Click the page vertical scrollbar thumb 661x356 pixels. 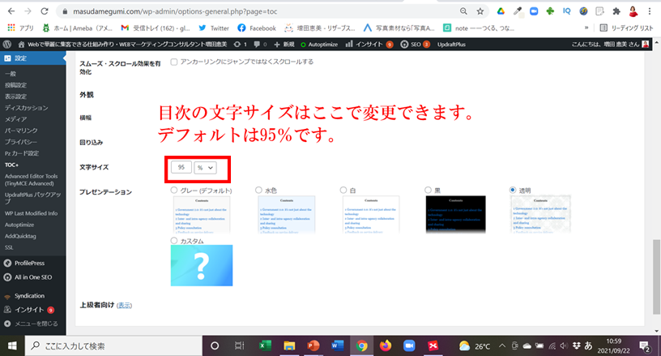656,277
